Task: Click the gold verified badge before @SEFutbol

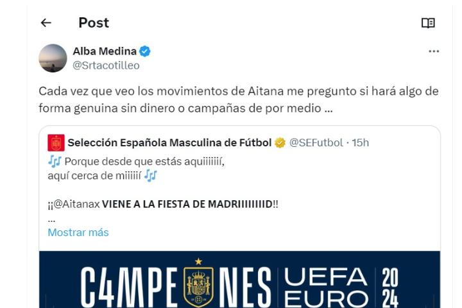Action: [280, 142]
